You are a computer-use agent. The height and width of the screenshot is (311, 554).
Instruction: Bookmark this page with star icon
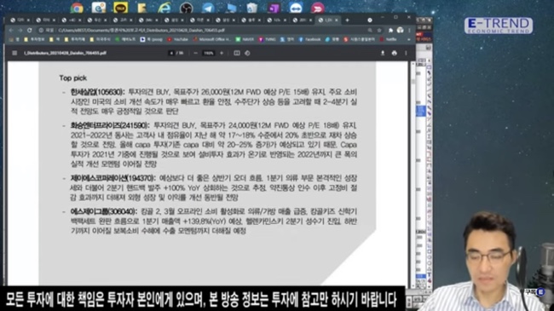tap(379, 31)
